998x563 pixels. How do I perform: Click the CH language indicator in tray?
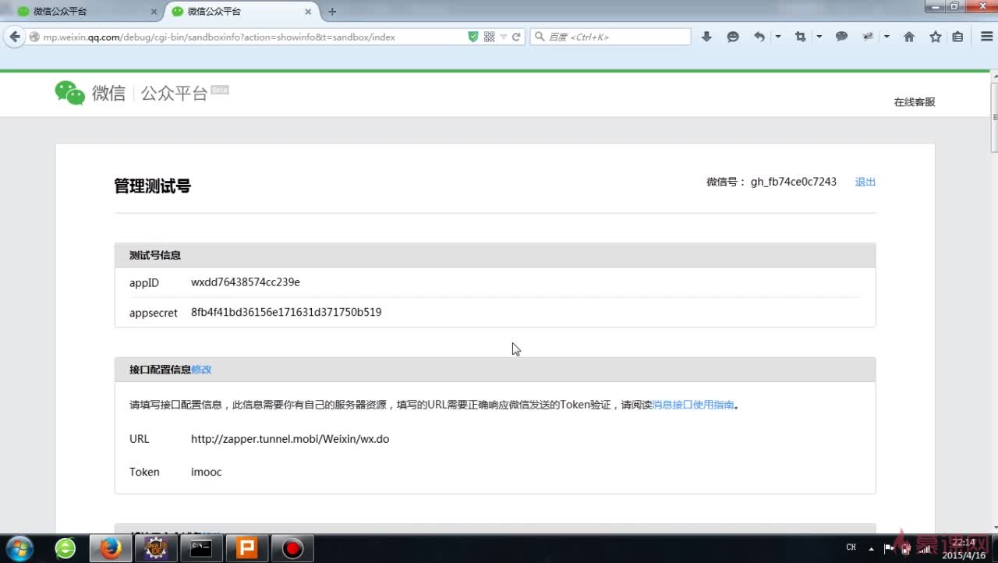click(x=851, y=547)
